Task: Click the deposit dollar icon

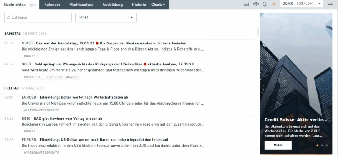Action: pyautogui.click(x=256, y=4)
